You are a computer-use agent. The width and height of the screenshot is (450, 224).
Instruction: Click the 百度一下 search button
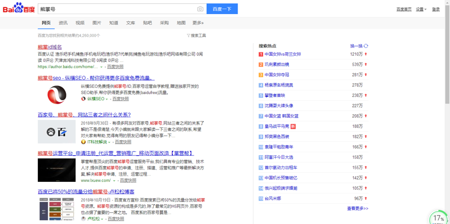222,9
